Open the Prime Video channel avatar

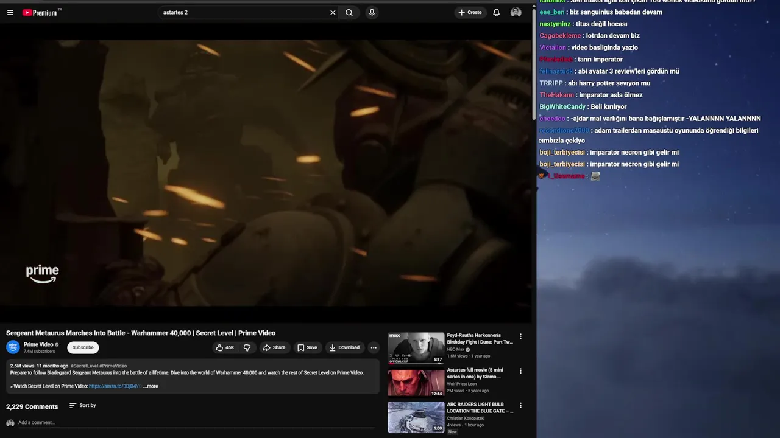(13, 347)
